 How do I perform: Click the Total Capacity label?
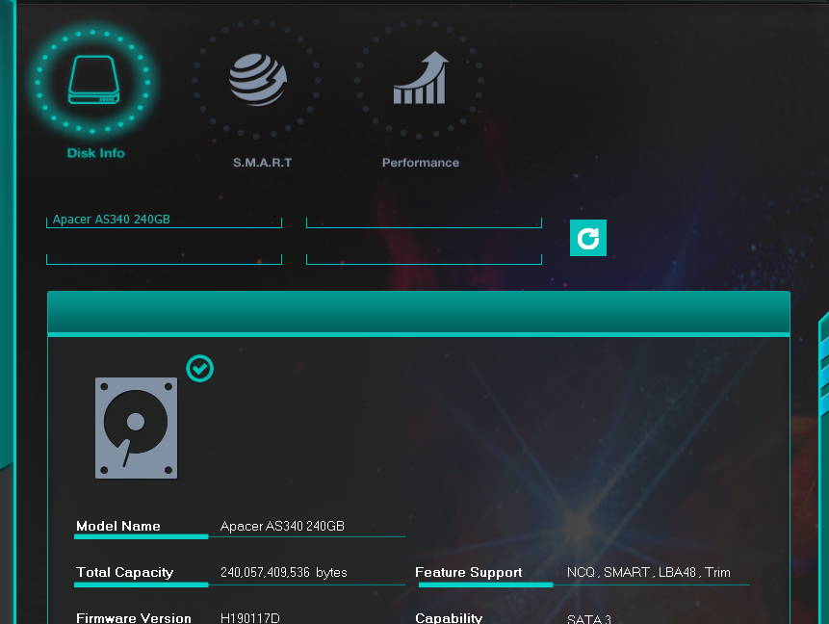[x=125, y=573]
